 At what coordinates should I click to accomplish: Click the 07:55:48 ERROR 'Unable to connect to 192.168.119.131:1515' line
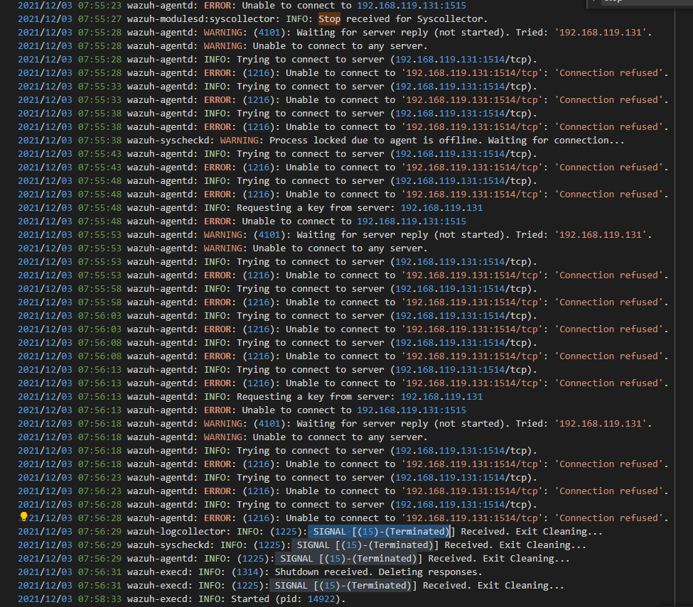pos(242,222)
